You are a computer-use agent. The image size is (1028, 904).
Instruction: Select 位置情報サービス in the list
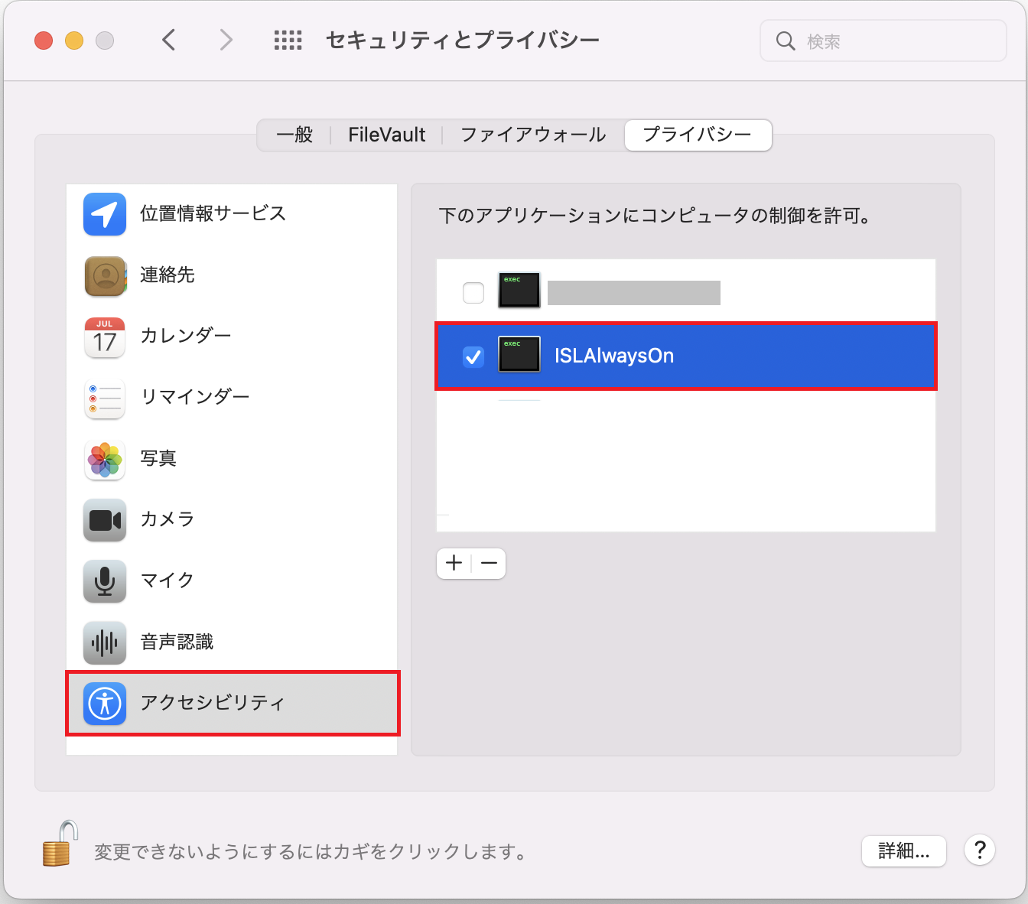click(232, 214)
